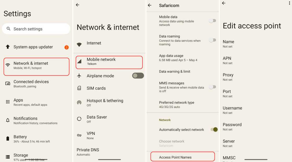Click the search magnifier icon in Settings
The height and width of the screenshot is (162, 292).
tap(8, 29)
